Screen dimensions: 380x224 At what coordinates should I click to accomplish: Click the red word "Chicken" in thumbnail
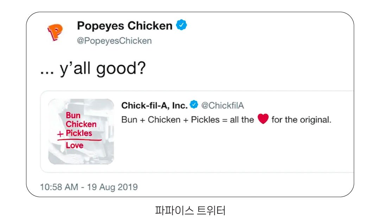coord(81,124)
